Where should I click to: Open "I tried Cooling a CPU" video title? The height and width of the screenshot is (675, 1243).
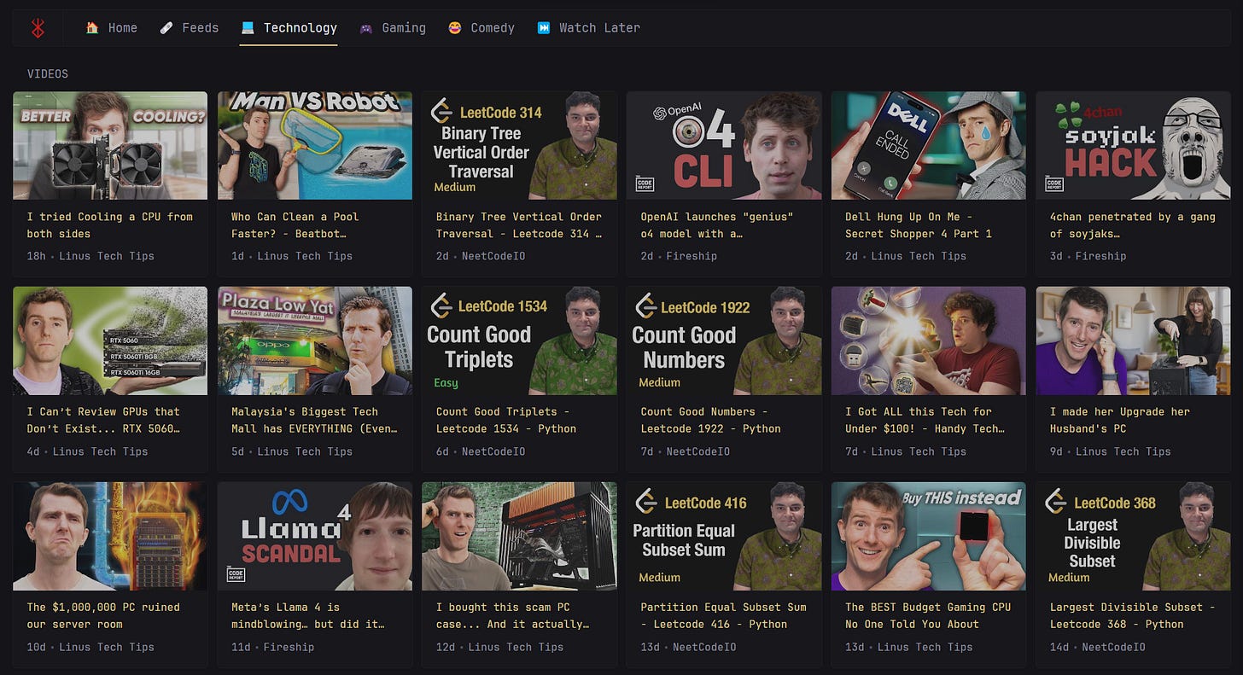point(110,225)
